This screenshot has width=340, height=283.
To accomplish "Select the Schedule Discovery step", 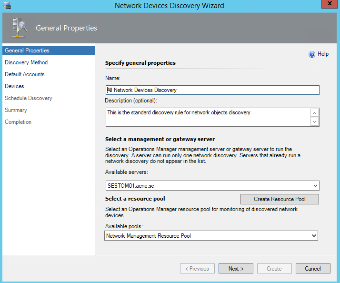I will click(29, 98).
